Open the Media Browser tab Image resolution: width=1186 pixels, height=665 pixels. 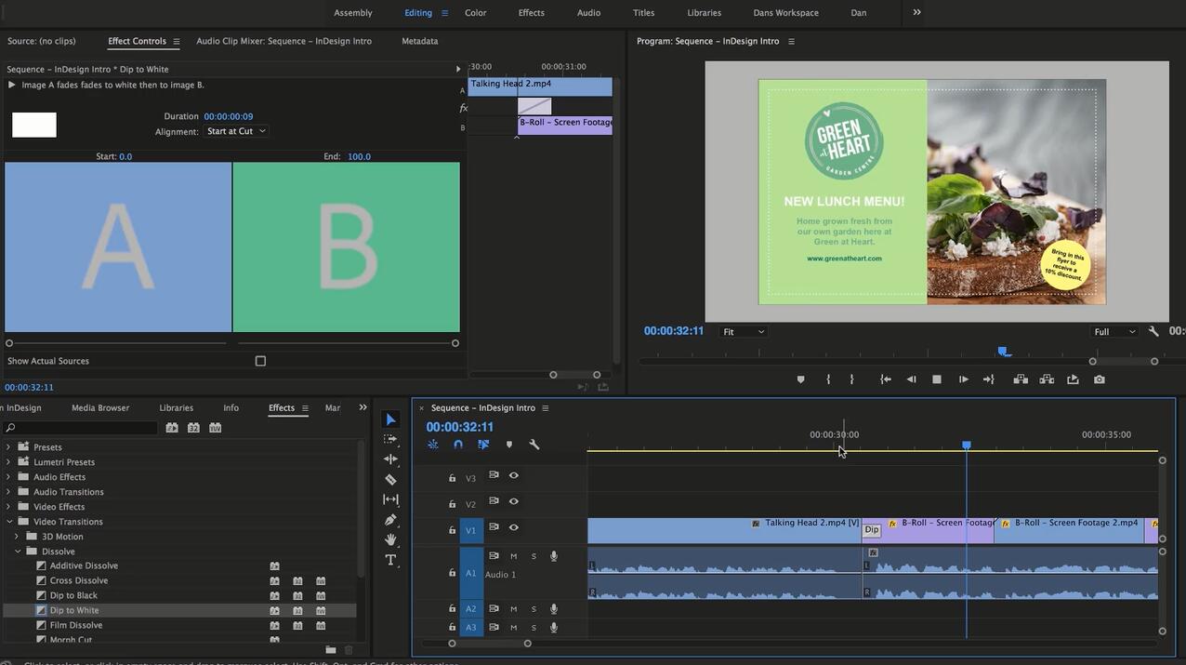point(100,407)
